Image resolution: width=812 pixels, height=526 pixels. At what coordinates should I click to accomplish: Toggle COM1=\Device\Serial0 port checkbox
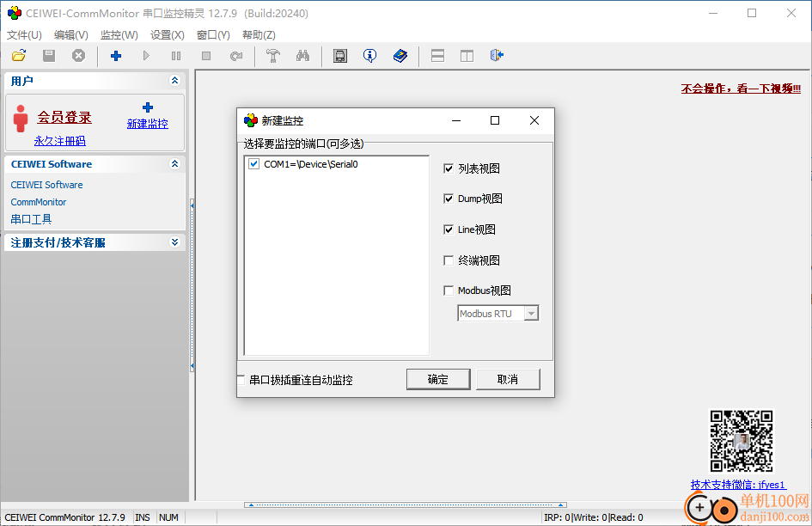[253, 164]
